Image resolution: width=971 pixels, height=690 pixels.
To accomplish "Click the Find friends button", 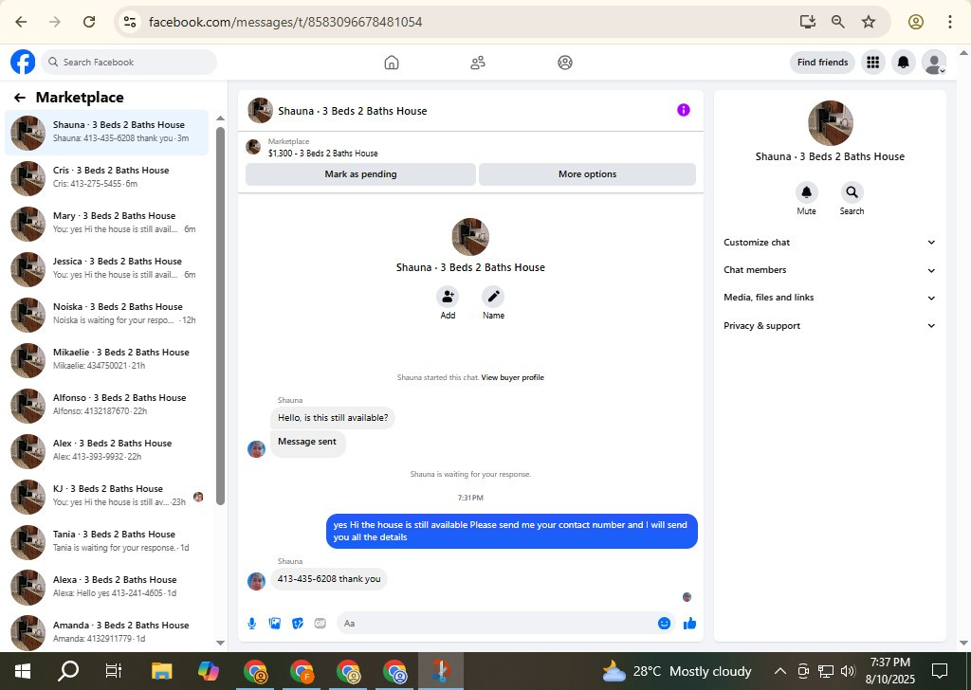I will click(822, 63).
